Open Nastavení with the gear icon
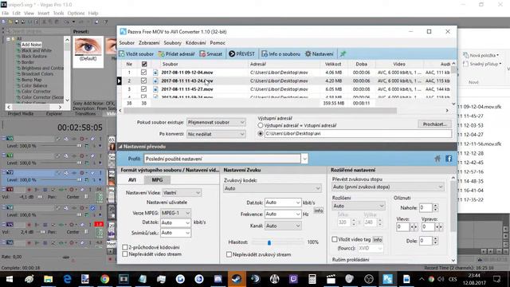The width and height of the screenshot is (510, 287). point(319,54)
